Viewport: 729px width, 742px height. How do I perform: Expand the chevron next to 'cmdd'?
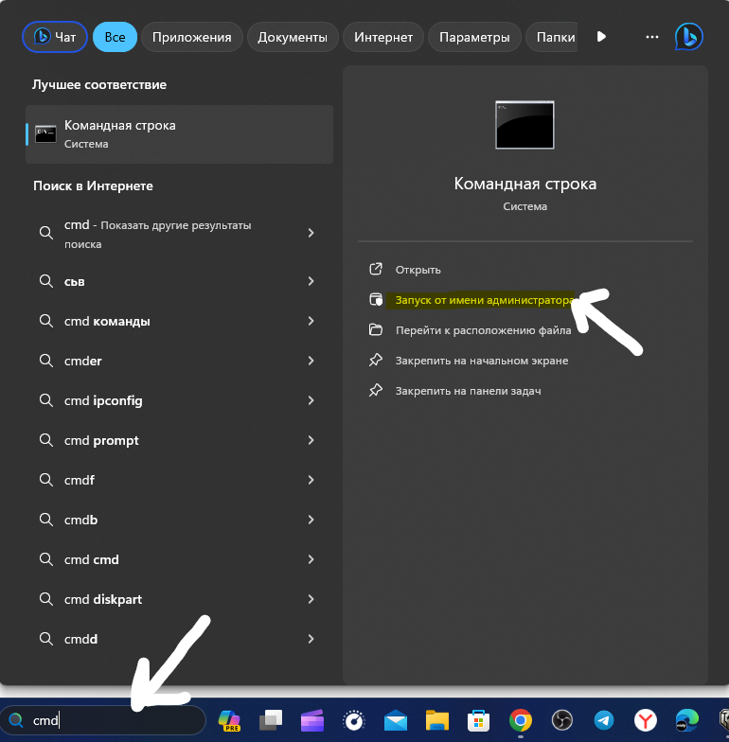pyautogui.click(x=311, y=639)
